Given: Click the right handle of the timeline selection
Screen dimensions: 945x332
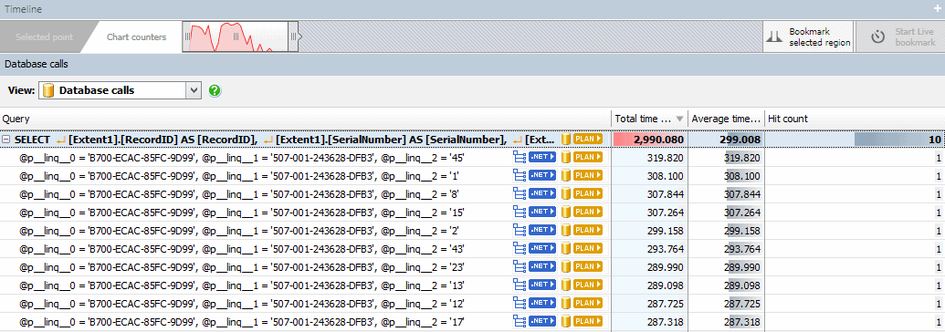Looking at the screenshot, I should [x=293, y=36].
